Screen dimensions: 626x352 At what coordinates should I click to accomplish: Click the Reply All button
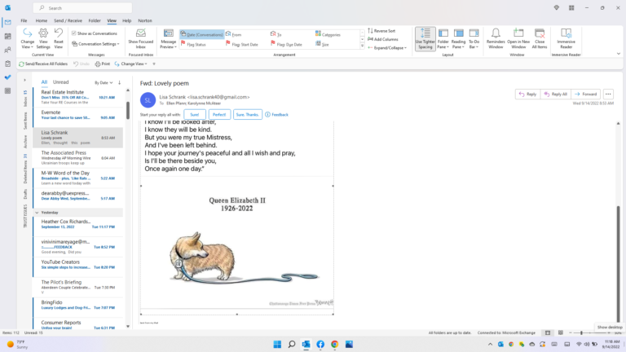point(555,95)
